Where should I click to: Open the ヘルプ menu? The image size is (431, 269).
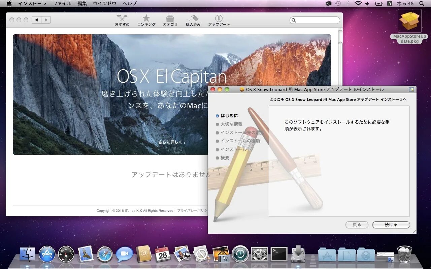click(x=130, y=3)
